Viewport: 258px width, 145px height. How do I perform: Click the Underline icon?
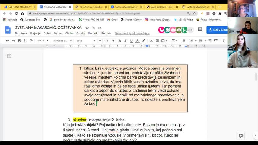click(131, 41)
